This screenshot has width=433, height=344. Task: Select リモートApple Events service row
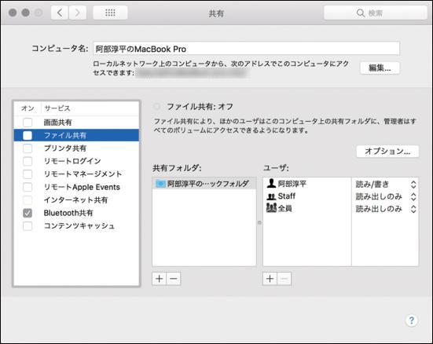76,187
